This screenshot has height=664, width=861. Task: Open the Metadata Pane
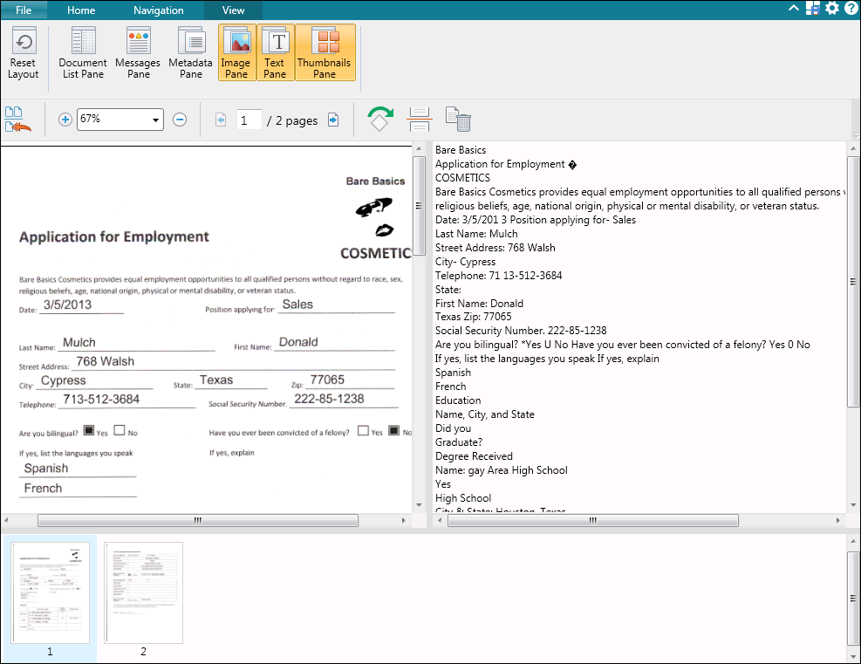point(190,52)
